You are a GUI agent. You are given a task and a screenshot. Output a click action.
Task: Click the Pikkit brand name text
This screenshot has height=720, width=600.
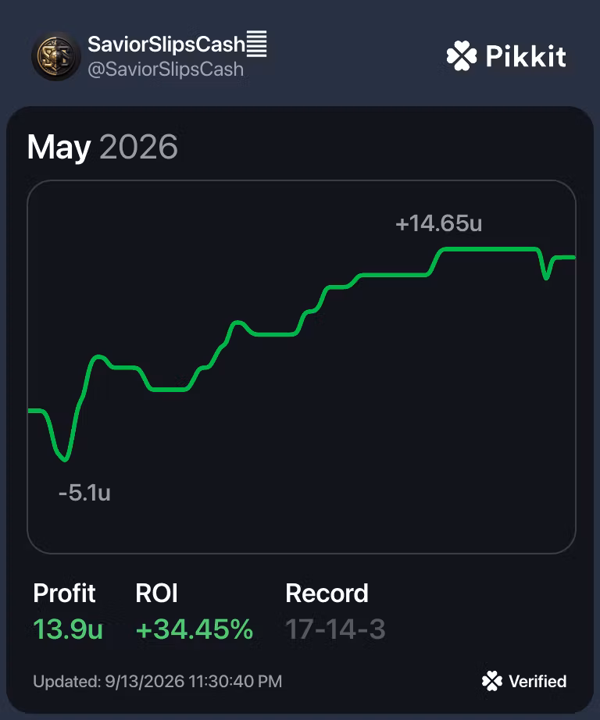tap(526, 56)
